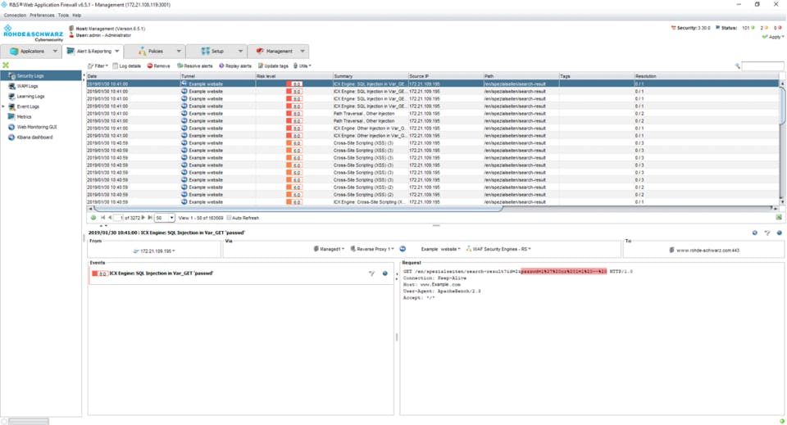Open the Managed1 dropdown in Via

330,249
